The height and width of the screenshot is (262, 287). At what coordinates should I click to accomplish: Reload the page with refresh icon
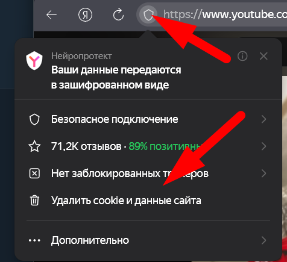[x=118, y=14]
